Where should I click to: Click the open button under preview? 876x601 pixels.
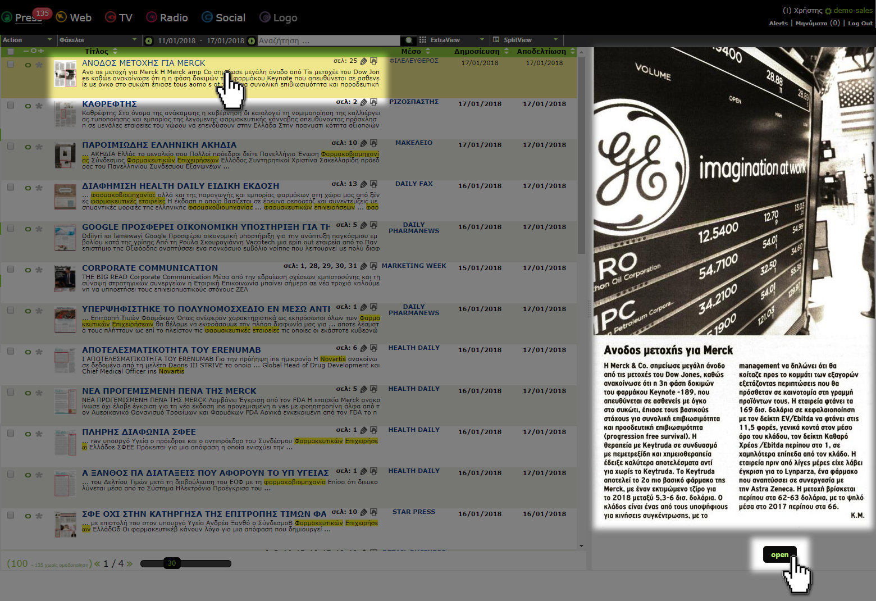pos(779,554)
